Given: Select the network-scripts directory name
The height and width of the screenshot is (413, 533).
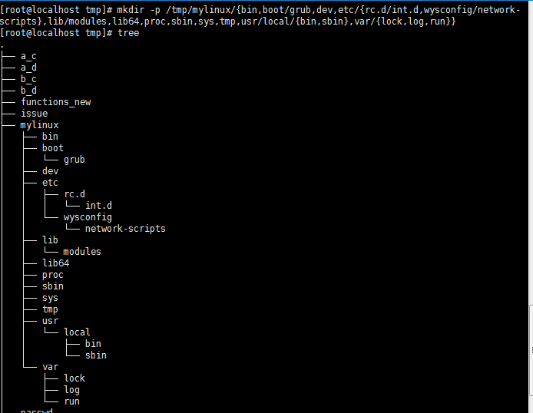Looking at the screenshot, I should (125, 229).
